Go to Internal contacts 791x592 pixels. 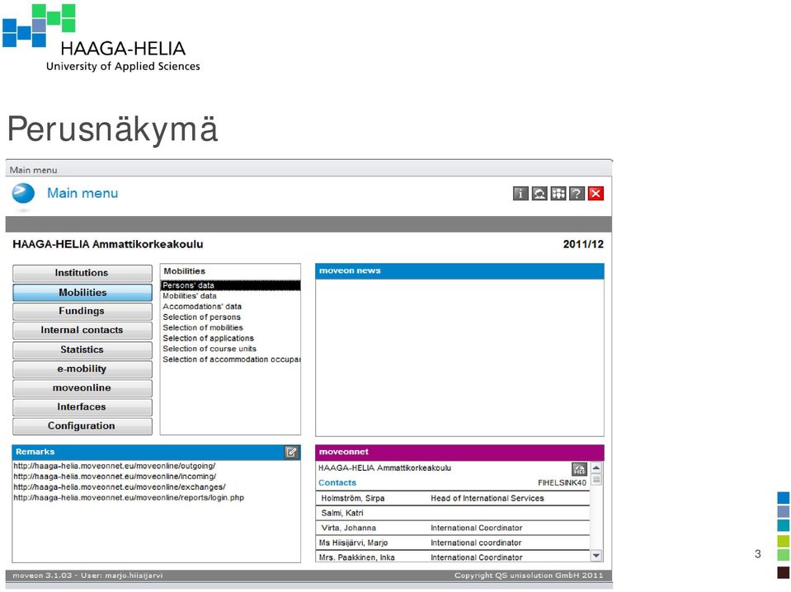pyautogui.click(x=82, y=331)
